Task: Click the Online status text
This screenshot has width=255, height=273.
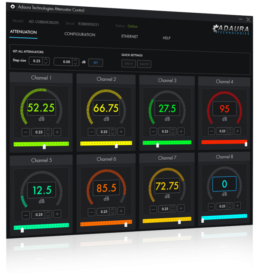Action: [133, 26]
